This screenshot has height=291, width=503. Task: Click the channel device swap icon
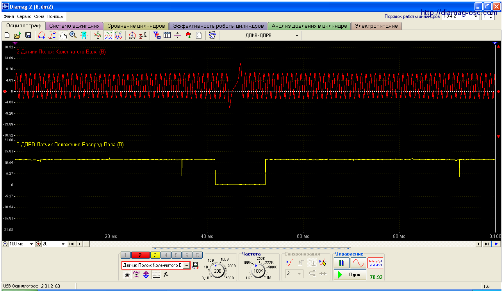195,266
